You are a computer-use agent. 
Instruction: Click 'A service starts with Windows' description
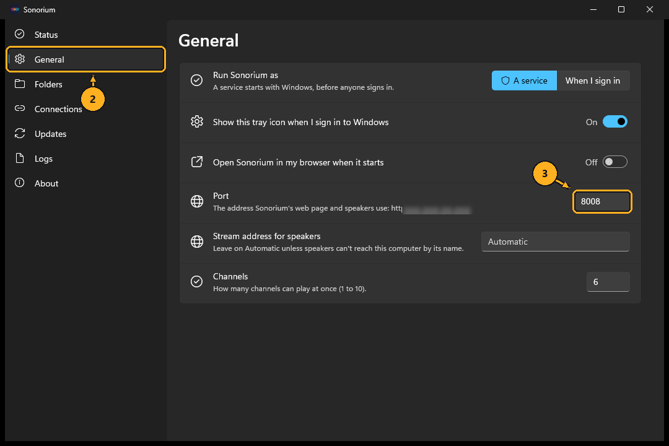[304, 87]
